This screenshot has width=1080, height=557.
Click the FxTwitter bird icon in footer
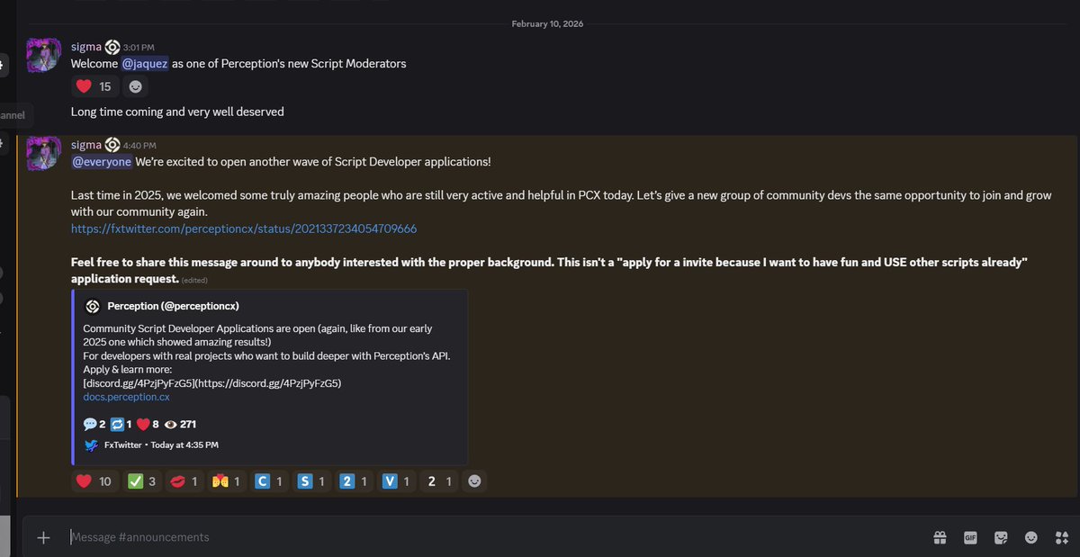click(91, 445)
